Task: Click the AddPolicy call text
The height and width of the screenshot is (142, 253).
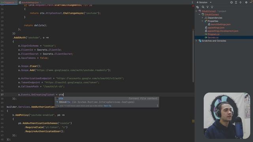Action: pyautogui.click(x=22, y=115)
